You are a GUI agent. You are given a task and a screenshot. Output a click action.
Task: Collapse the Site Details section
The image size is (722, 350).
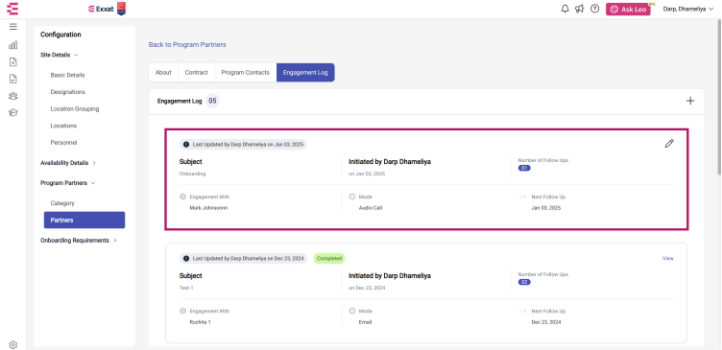click(59, 55)
